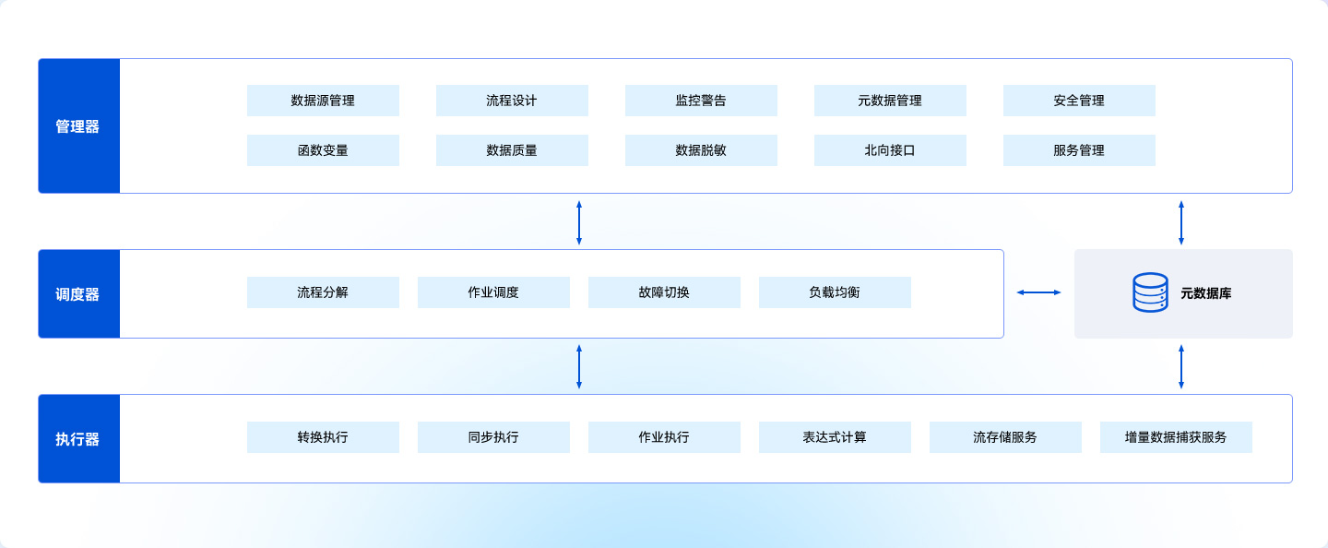Image resolution: width=1328 pixels, height=548 pixels.
Task: Click the vertical arrow between 调度器 and 执行器
Action: click(x=579, y=366)
